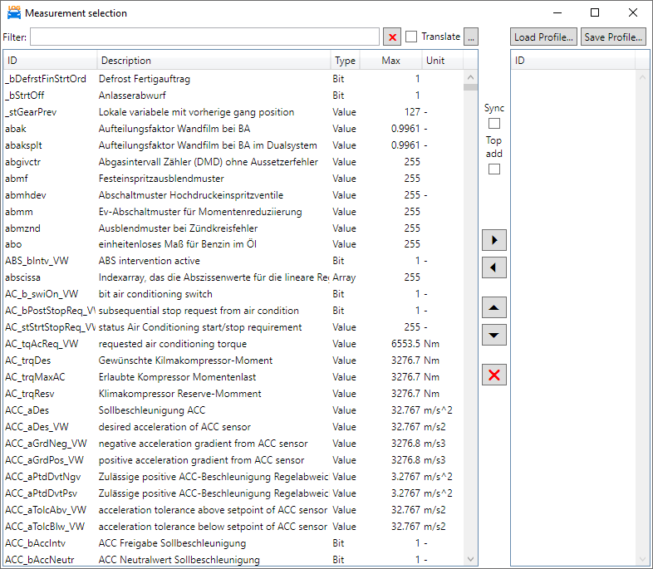Click the Measurement selection app icon in title bar

(x=14, y=13)
